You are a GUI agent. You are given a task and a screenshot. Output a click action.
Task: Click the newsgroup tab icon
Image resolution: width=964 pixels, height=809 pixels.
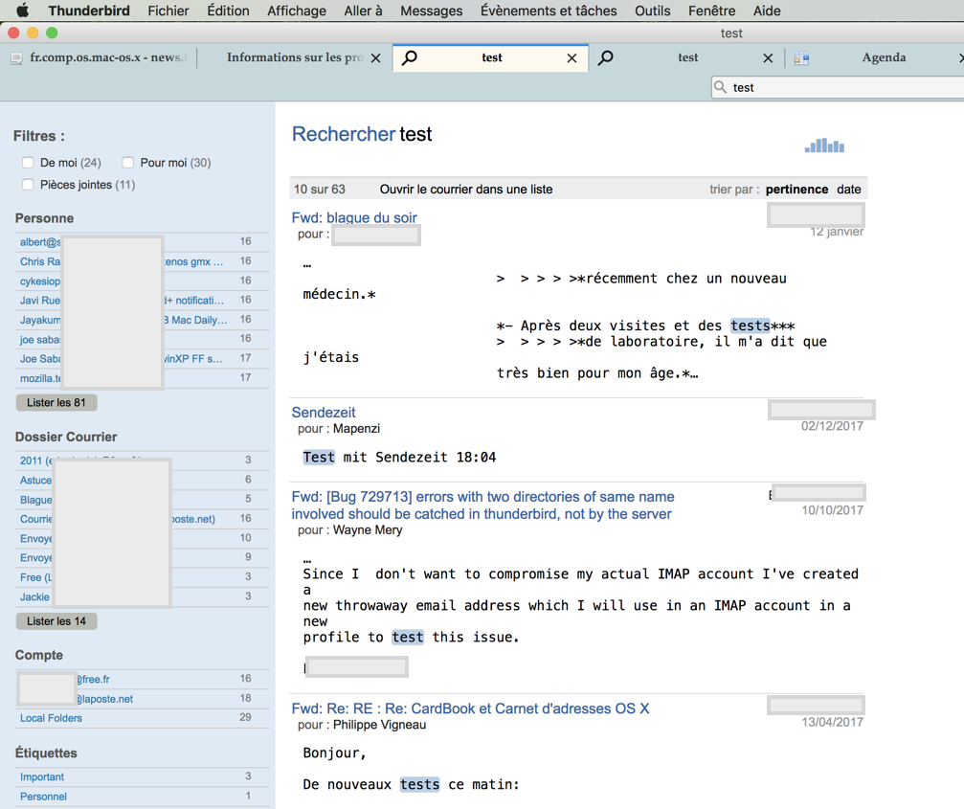16,58
